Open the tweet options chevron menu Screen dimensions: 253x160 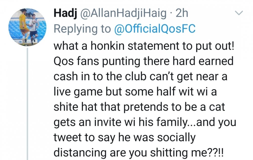point(239,13)
